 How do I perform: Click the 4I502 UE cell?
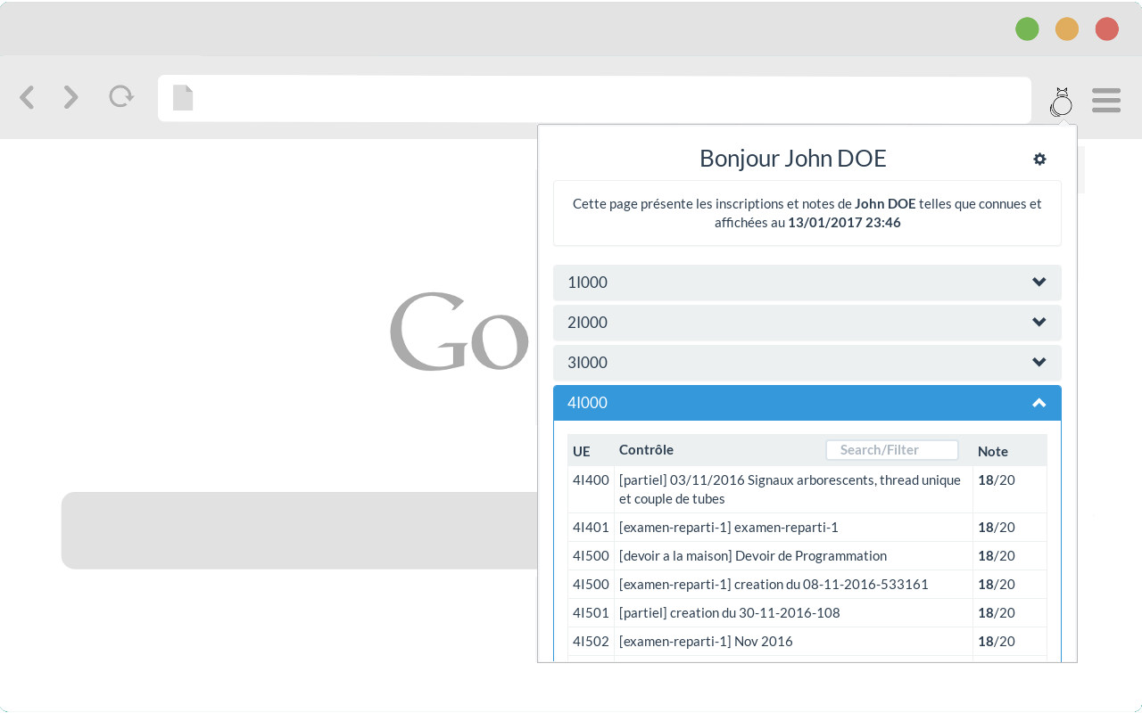click(x=591, y=641)
